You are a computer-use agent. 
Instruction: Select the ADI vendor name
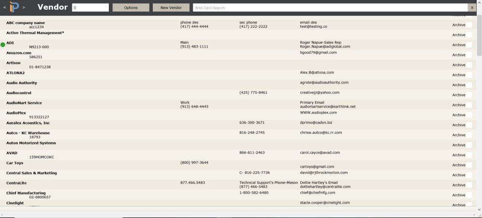10,43
